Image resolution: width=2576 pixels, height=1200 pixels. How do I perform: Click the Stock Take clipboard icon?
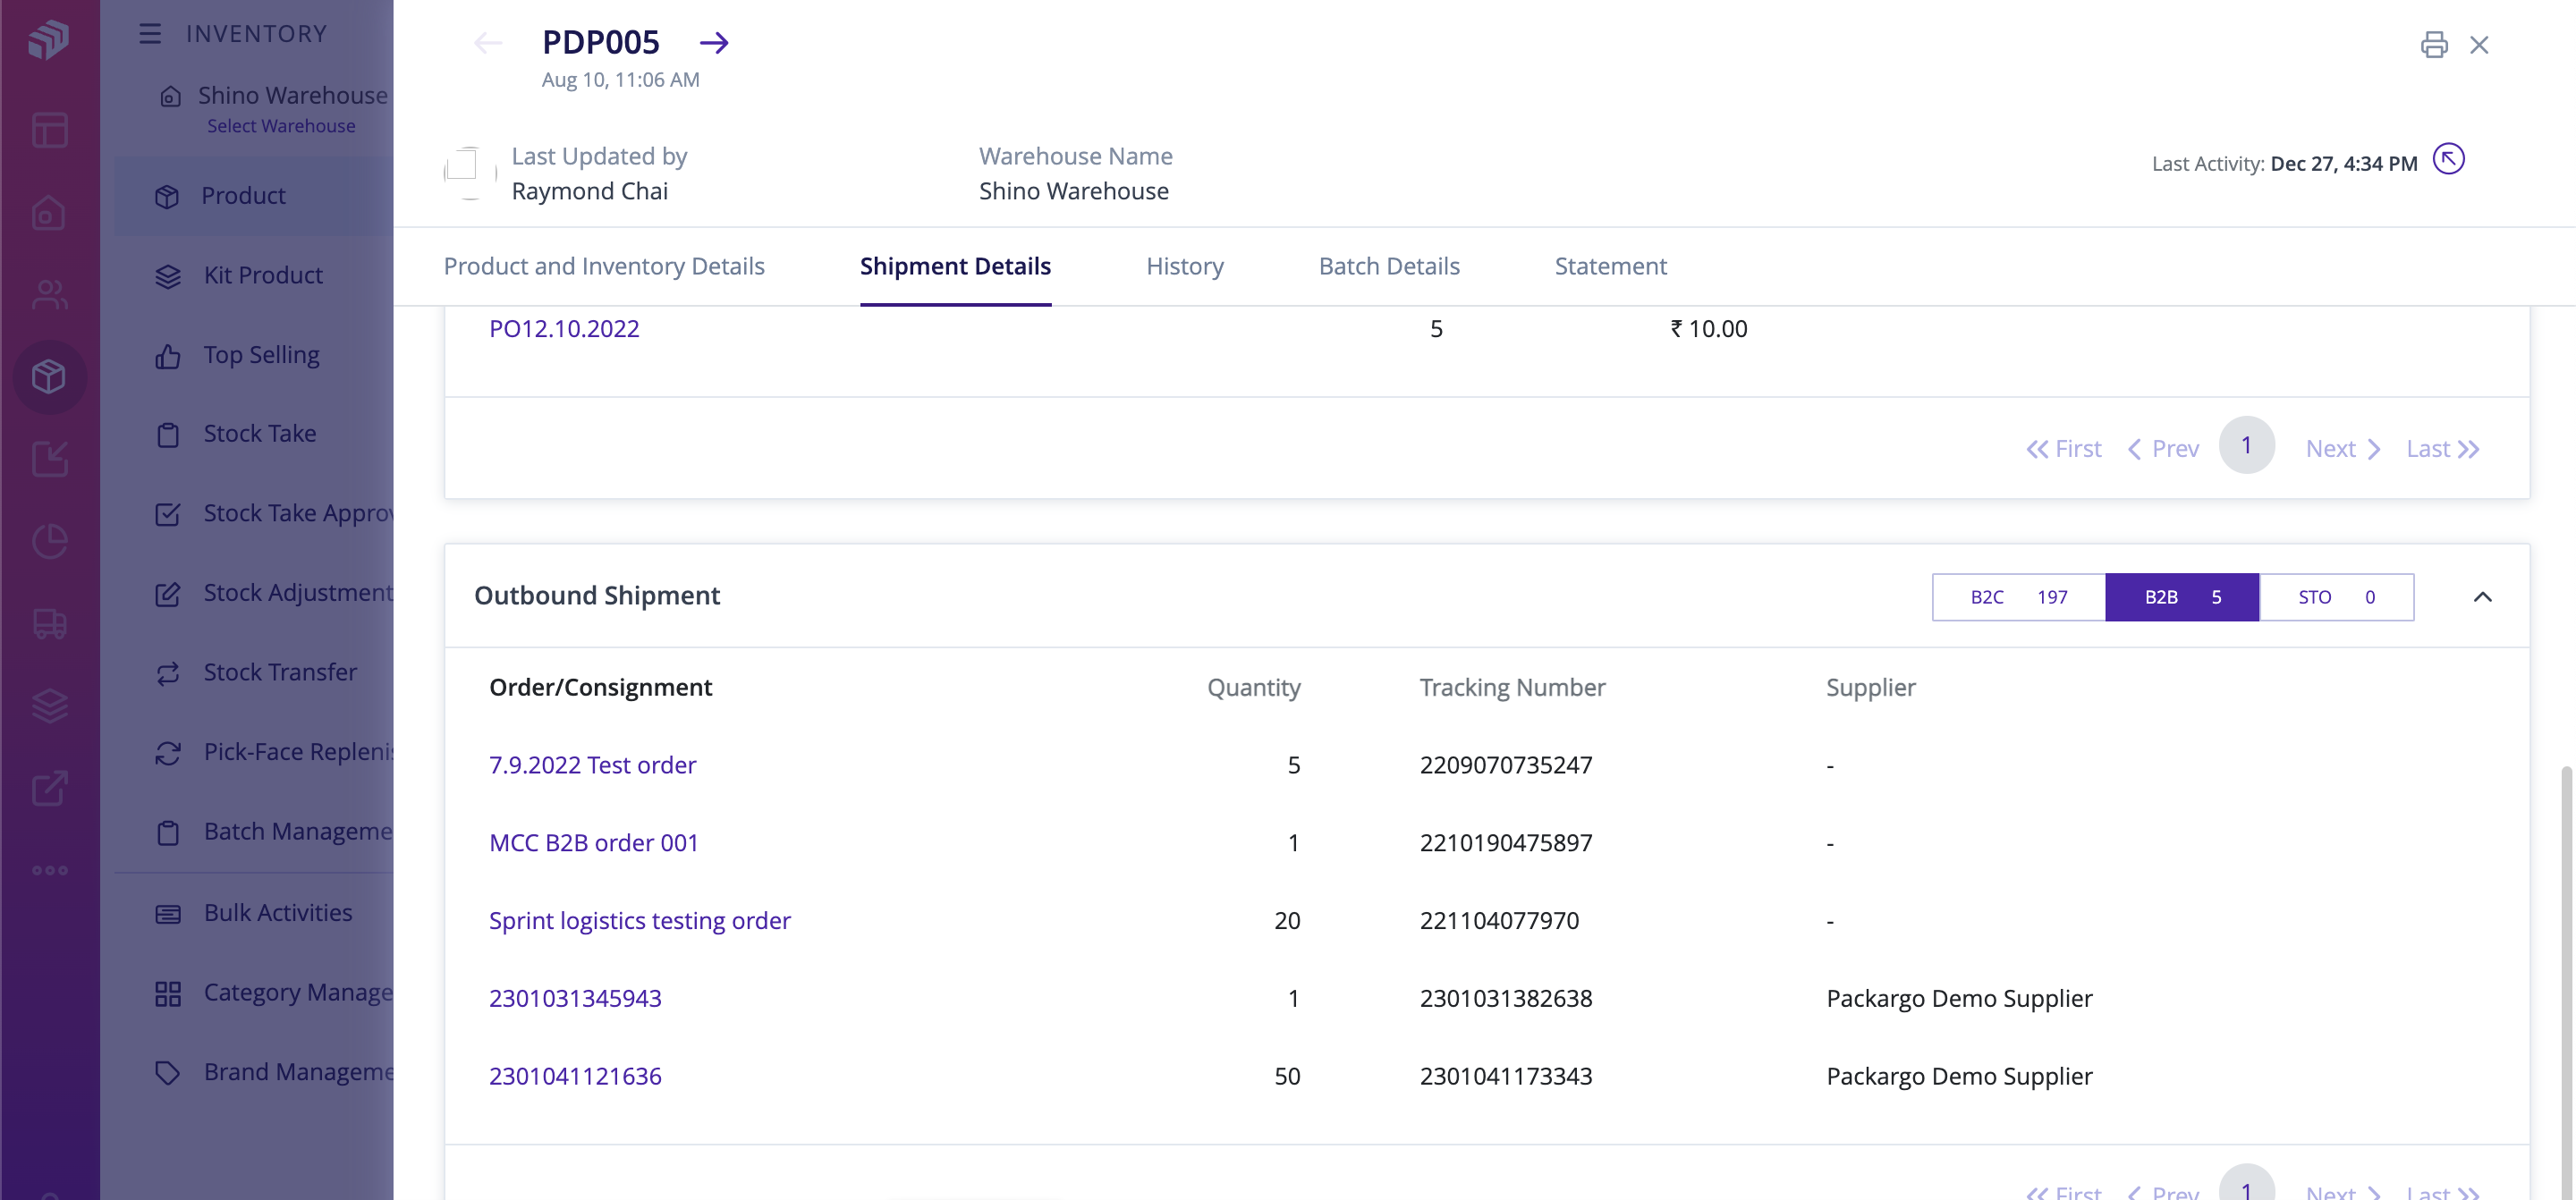[x=168, y=435]
